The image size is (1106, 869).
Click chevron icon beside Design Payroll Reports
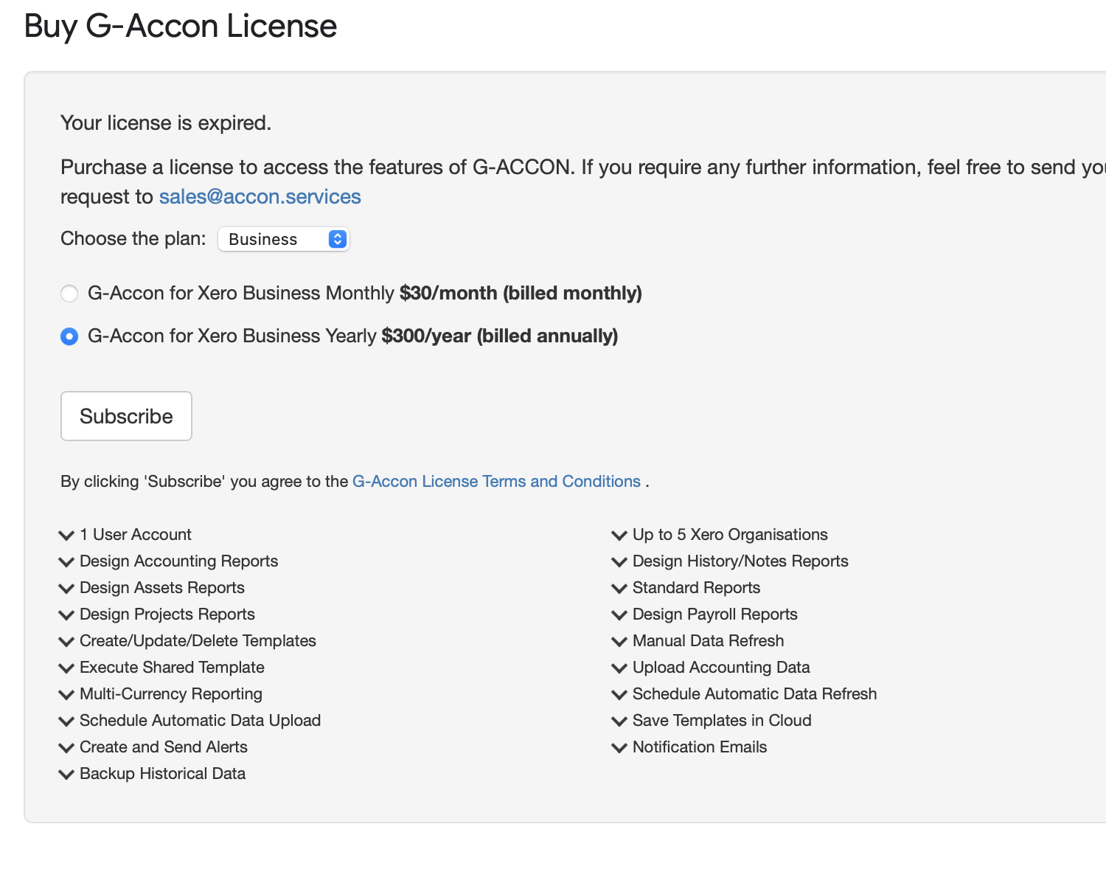tap(619, 614)
